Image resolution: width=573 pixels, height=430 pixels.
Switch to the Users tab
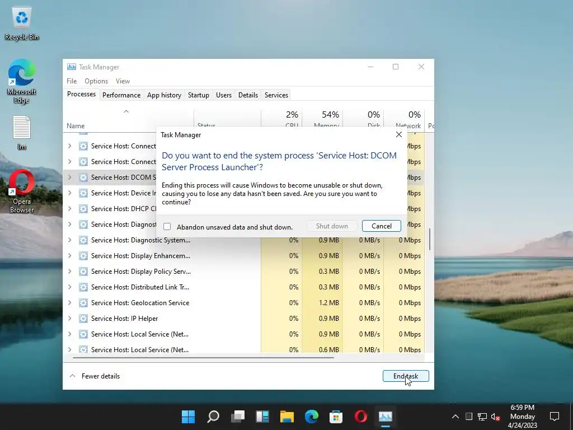[224, 95]
